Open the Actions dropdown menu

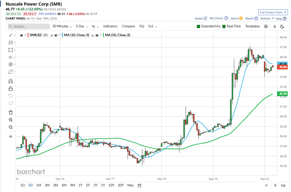[267, 18]
